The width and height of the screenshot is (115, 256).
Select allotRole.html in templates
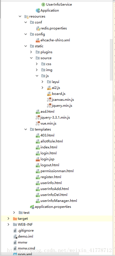coord(52,141)
